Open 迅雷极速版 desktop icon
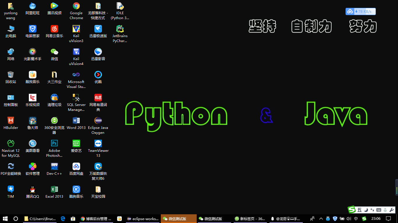The image size is (398, 223). point(98,32)
